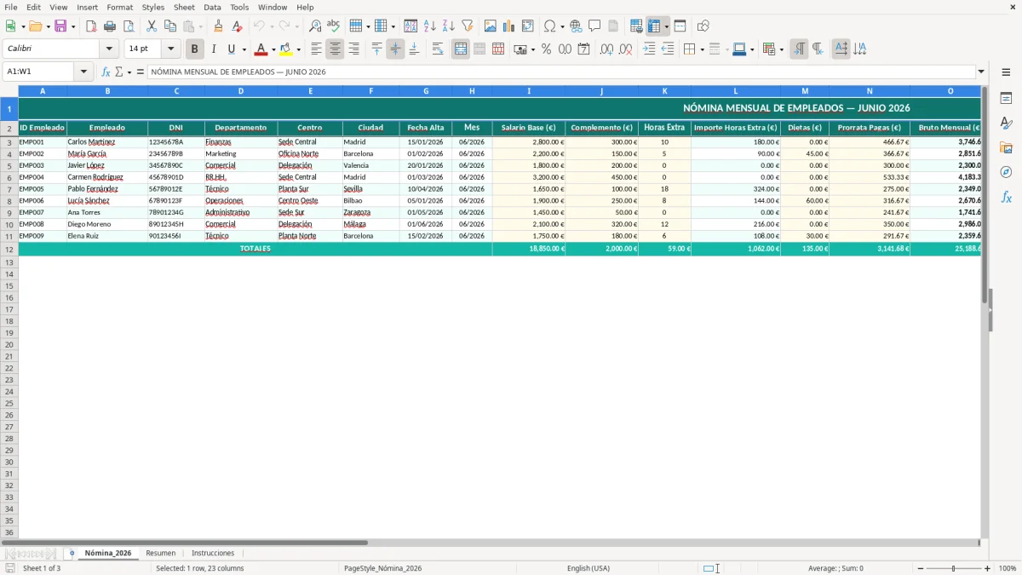Add a decimal place
This screenshot has height=575, width=1022.
click(x=606, y=49)
